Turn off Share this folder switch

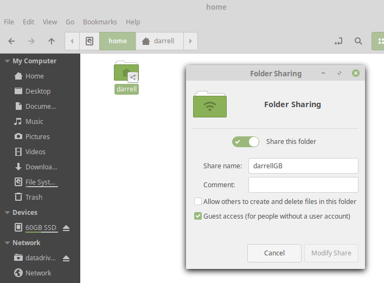[x=246, y=142]
